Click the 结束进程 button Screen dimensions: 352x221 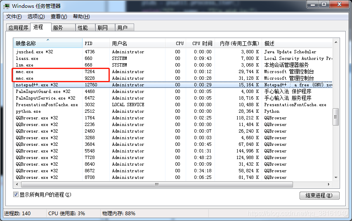click(319, 195)
